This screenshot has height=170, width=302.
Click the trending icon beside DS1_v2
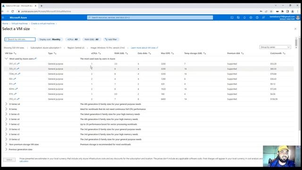18,64
